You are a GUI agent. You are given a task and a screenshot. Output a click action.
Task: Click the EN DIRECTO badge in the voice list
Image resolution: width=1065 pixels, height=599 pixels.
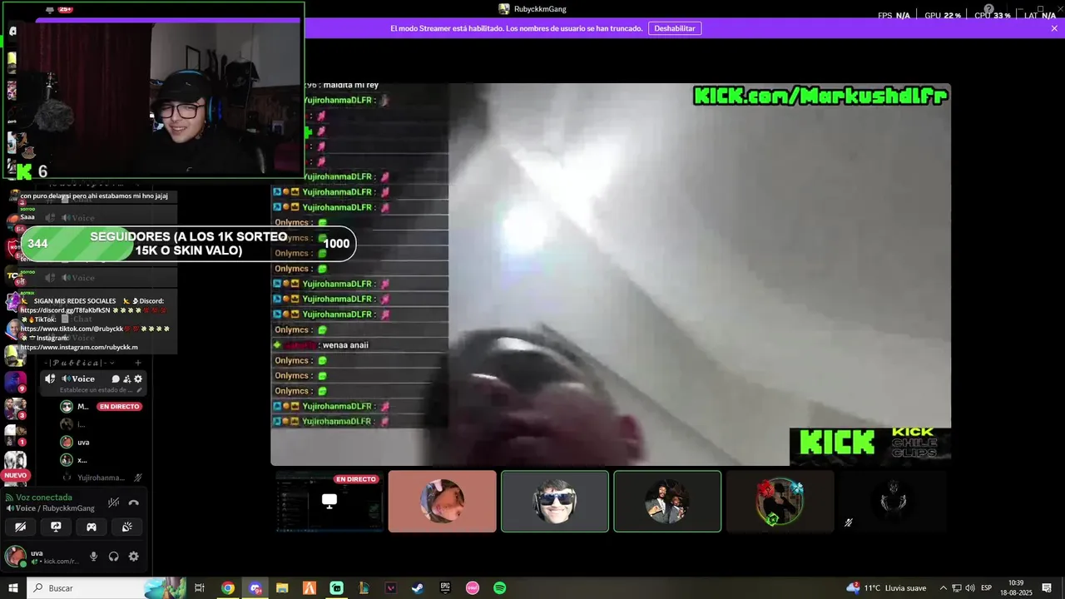click(x=120, y=406)
